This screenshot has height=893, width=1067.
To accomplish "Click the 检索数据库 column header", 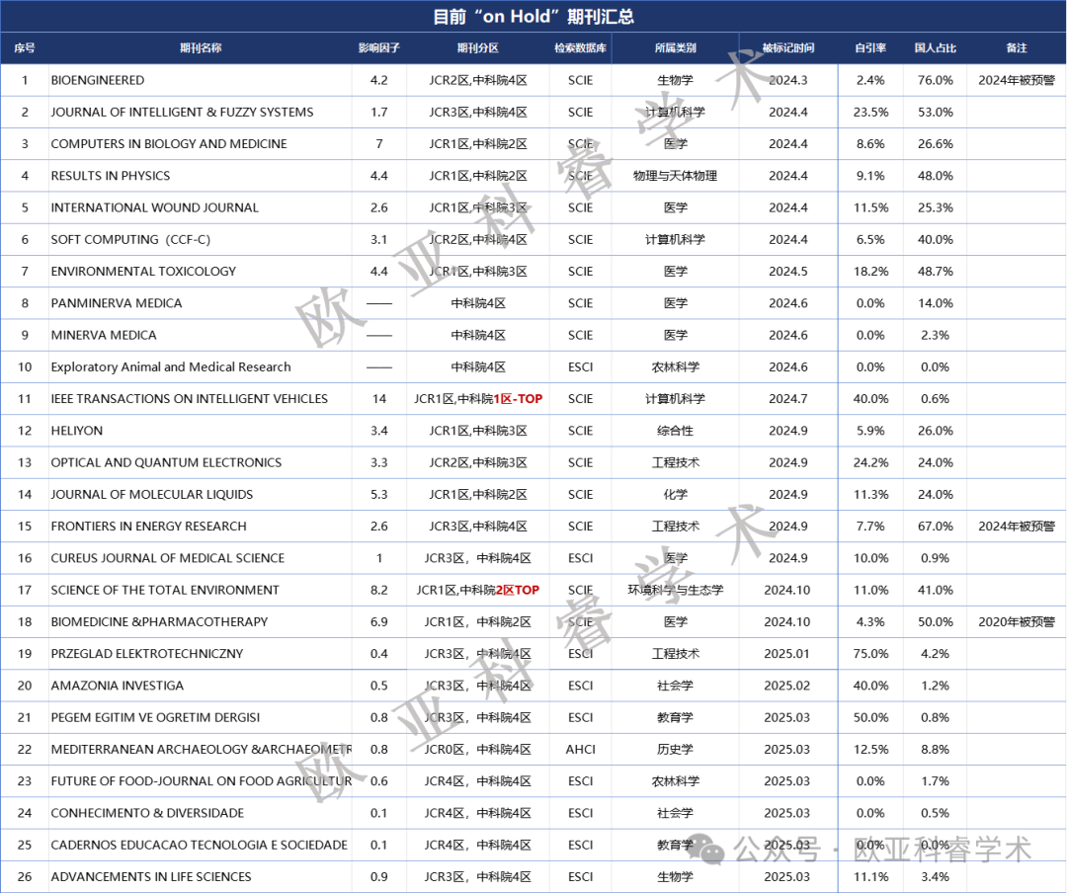I will 581,48.
